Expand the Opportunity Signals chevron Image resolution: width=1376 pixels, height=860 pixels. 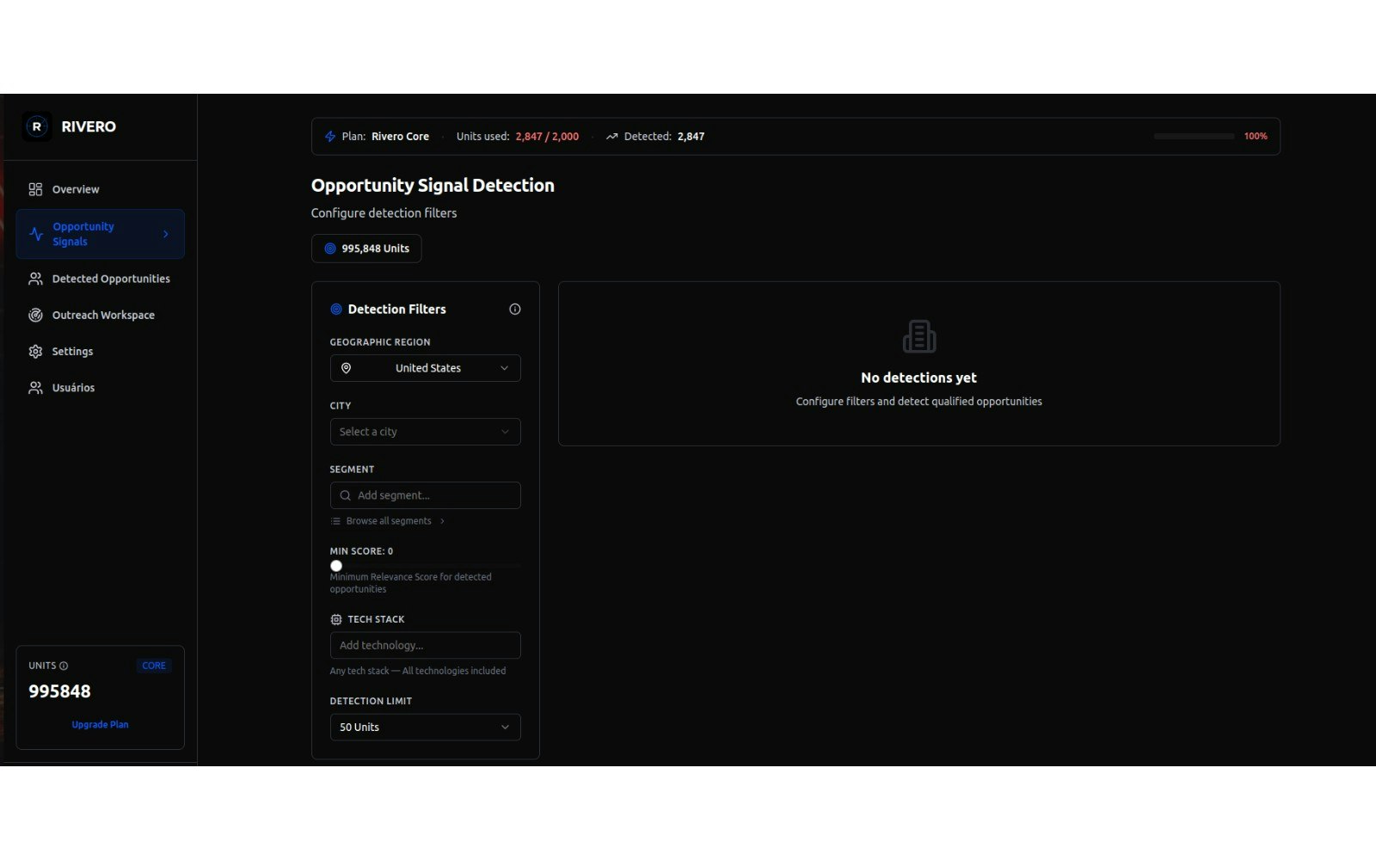coord(165,233)
